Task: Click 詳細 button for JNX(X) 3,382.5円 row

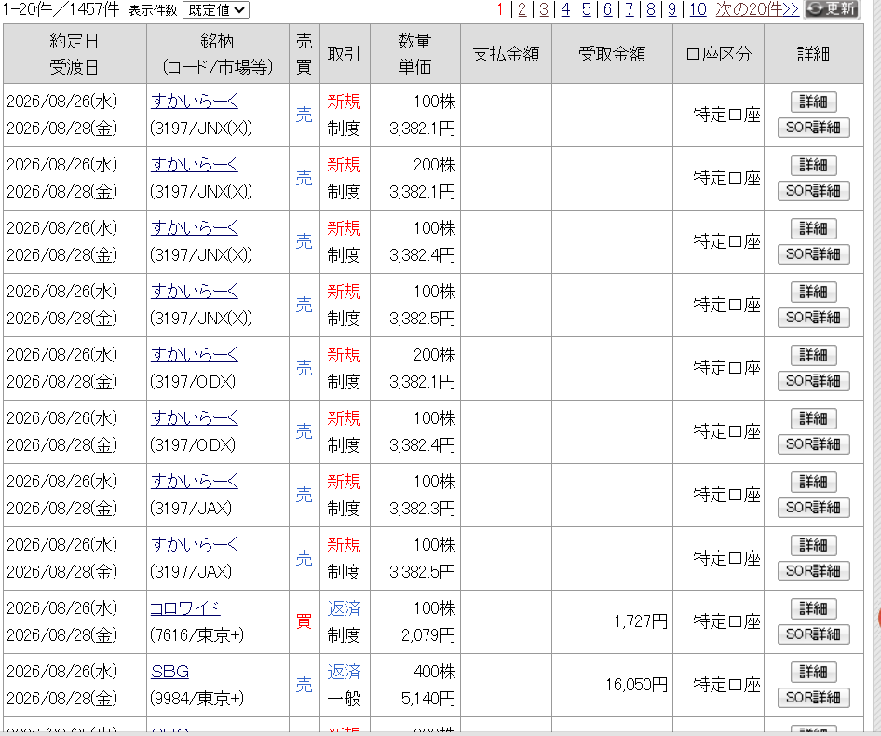Action: (x=814, y=292)
